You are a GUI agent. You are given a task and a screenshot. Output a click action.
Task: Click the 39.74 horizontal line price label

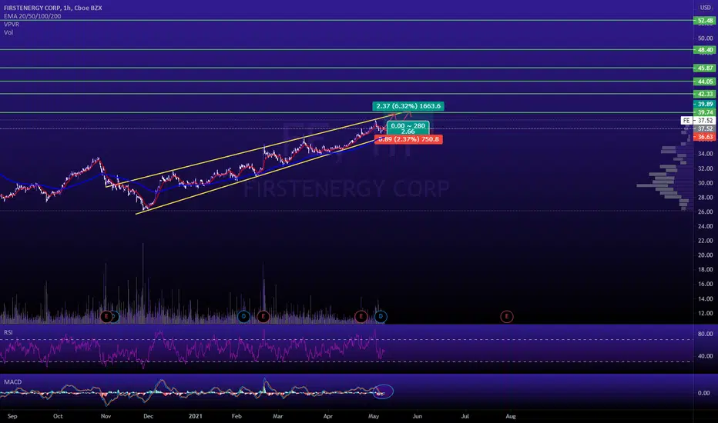click(x=705, y=112)
